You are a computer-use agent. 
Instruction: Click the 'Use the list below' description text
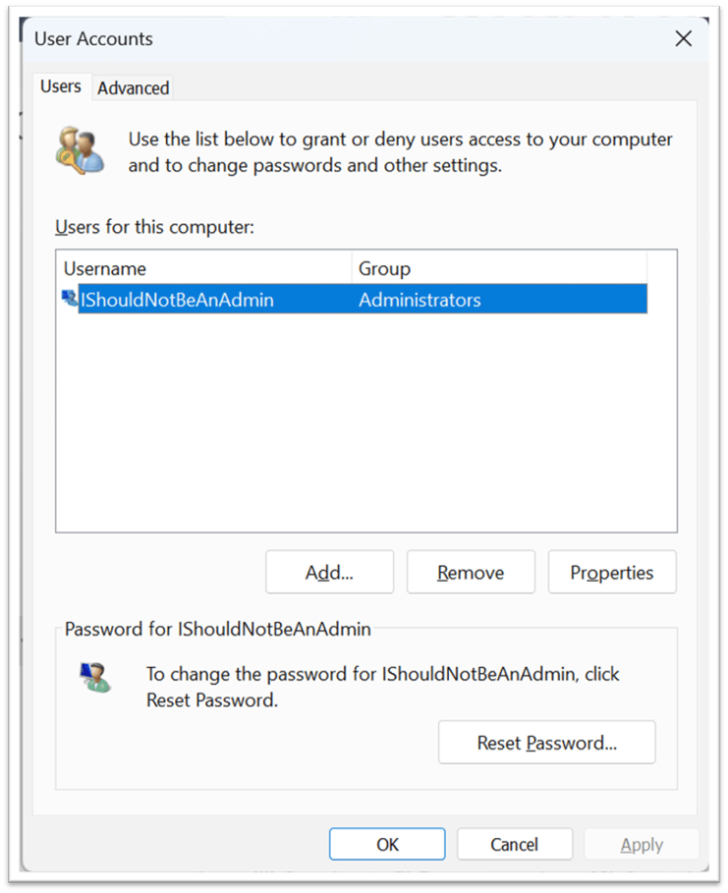(400, 152)
